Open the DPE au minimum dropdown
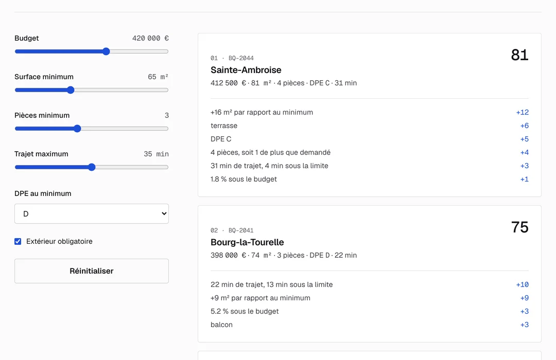This screenshot has width=556, height=360. click(x=92, y=213)
